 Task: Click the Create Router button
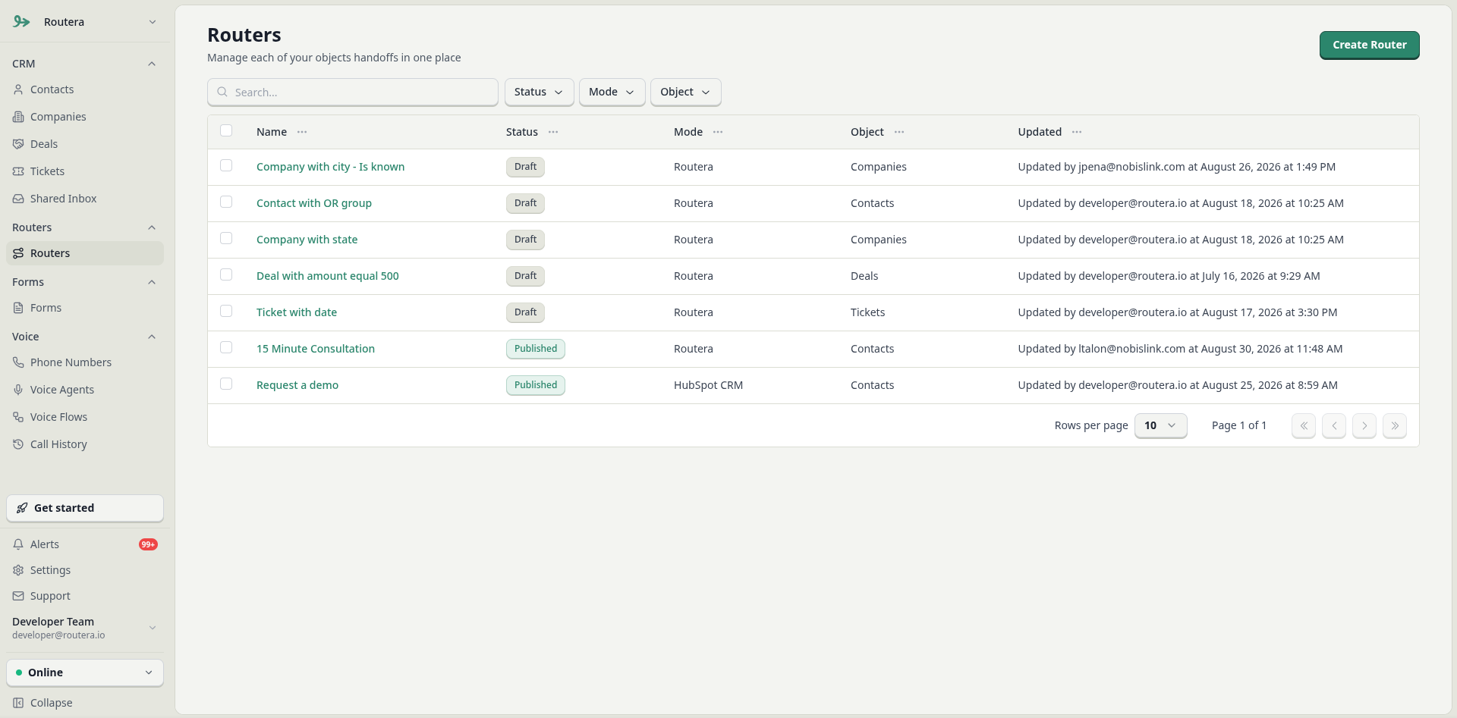tap(1369, 45)
